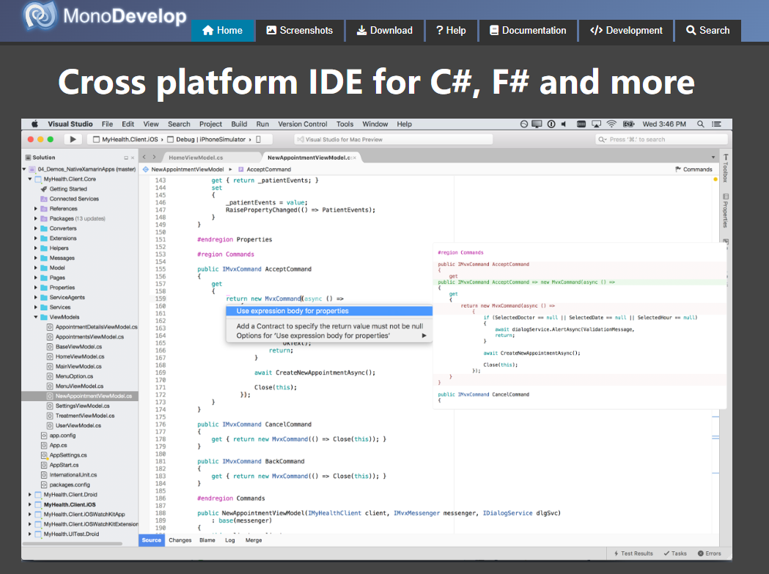The width and height of the screenshot is (769, 574).
Task: Open Spotlight search magnifier icon
Action: pyautogui.click(x=700, y=124)
